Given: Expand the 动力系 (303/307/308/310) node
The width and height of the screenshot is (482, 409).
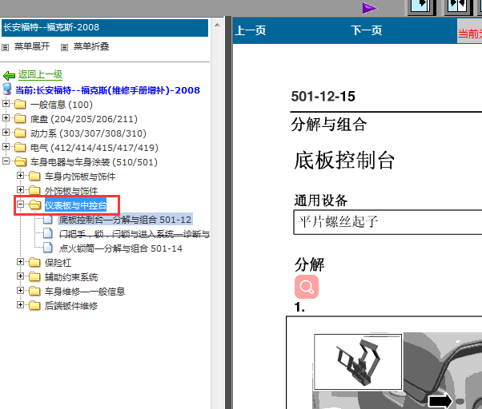Looking at the screenshot, I should pyautogui.click(x=6, y=133).
